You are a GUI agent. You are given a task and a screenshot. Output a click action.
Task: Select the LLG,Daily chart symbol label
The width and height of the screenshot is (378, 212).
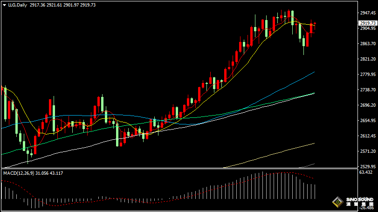tap(17, 5)
